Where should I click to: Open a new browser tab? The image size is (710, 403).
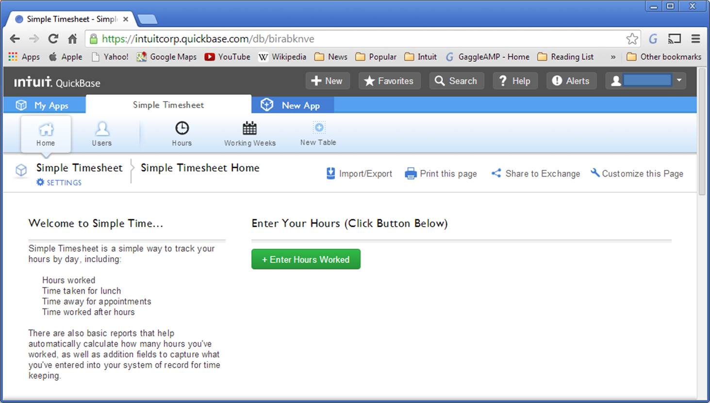[x=147, y=19]
